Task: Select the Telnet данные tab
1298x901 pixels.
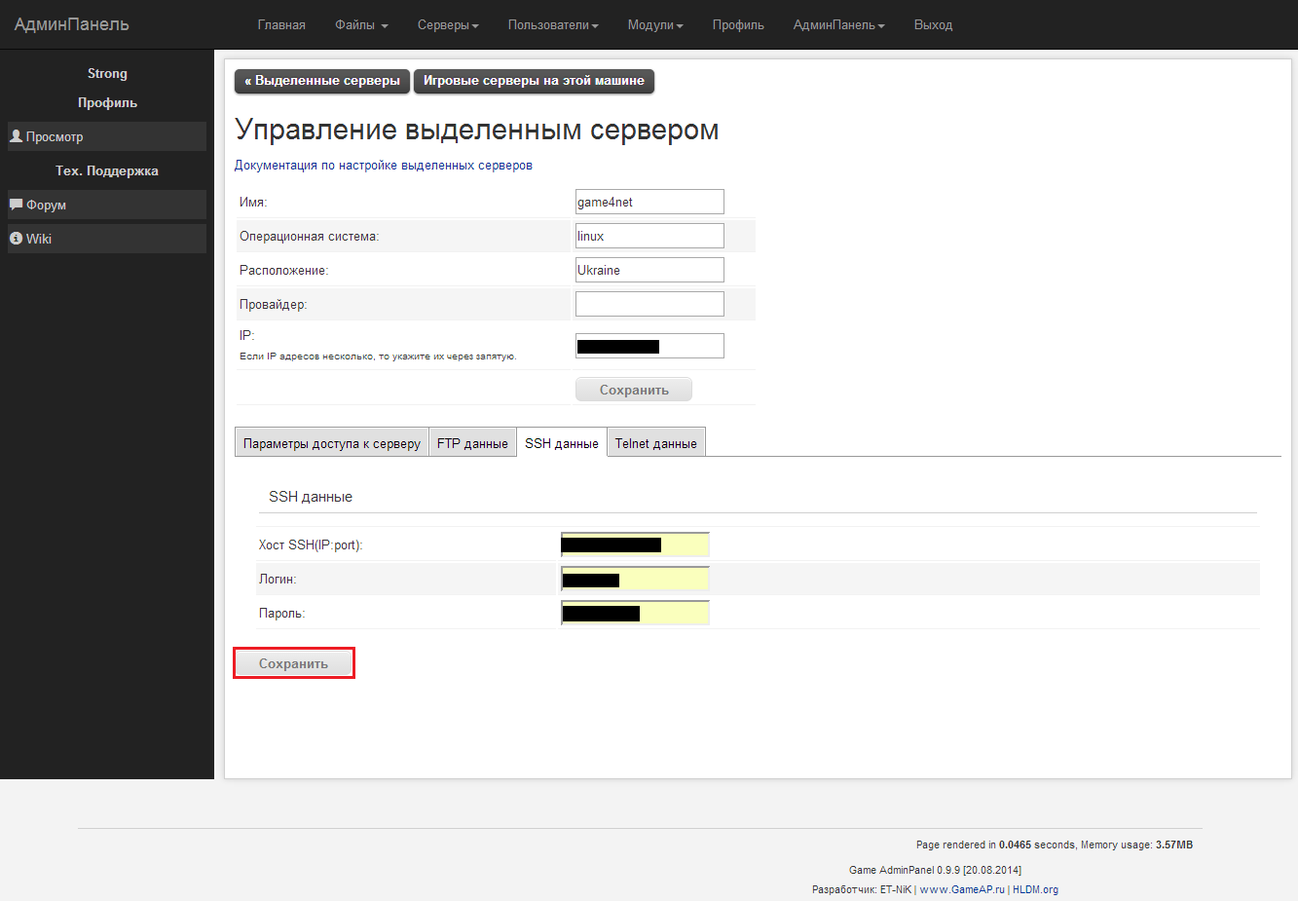Action: pyautogui.click(x=655, y=443)
